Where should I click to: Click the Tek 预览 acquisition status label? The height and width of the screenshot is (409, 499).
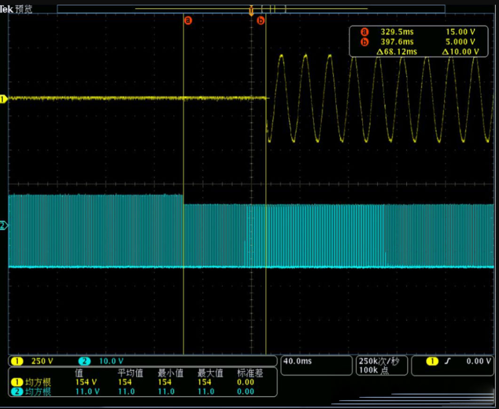(x=16, y=9)
